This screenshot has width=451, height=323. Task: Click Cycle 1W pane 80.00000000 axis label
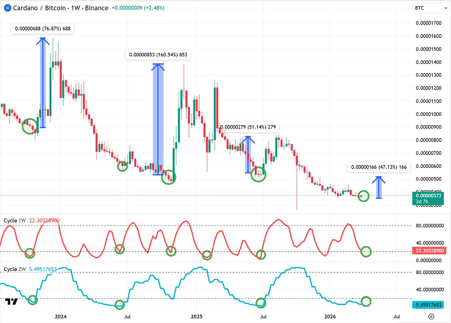tap(430, 226)
